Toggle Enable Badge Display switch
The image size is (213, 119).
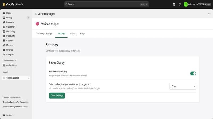coord(193,74)
